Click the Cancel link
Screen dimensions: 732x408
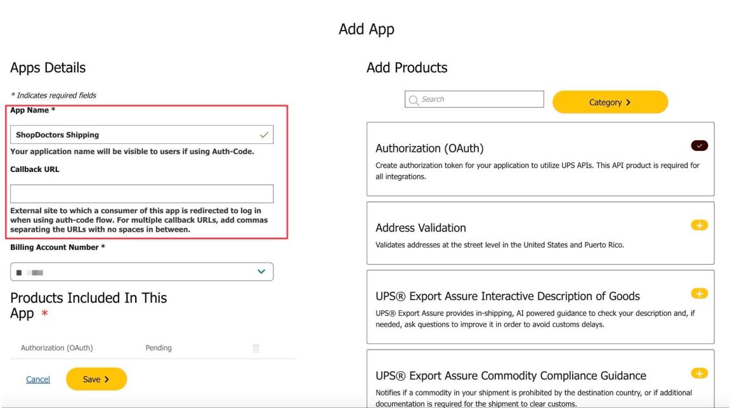[x=38, y=379]
